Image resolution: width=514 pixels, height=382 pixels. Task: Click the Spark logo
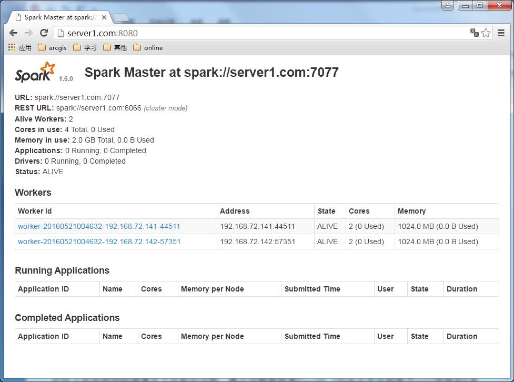click(x=35, y=72)
